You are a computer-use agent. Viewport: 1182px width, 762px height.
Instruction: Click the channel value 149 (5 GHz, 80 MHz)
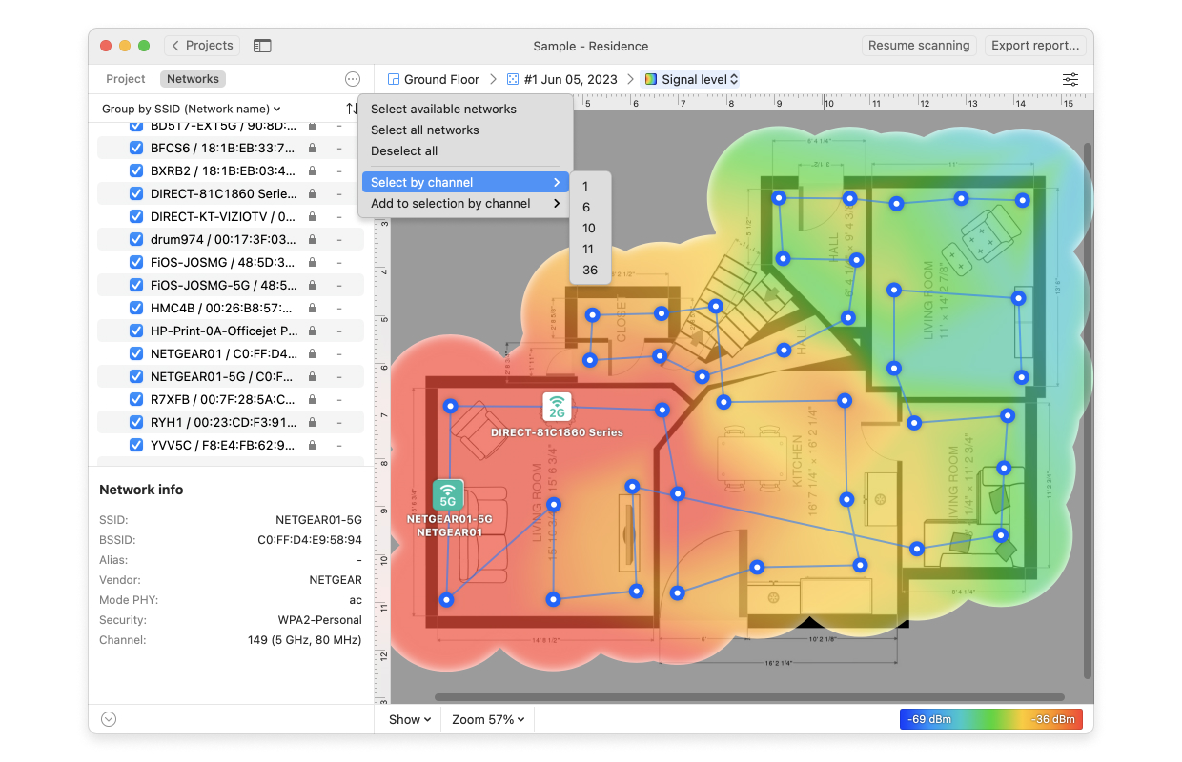[305, 640]
